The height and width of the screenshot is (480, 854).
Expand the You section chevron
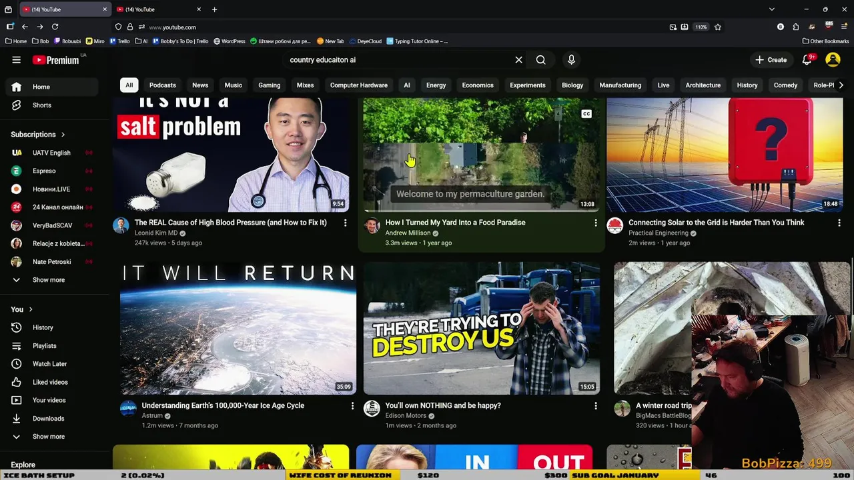coord(31,309)
